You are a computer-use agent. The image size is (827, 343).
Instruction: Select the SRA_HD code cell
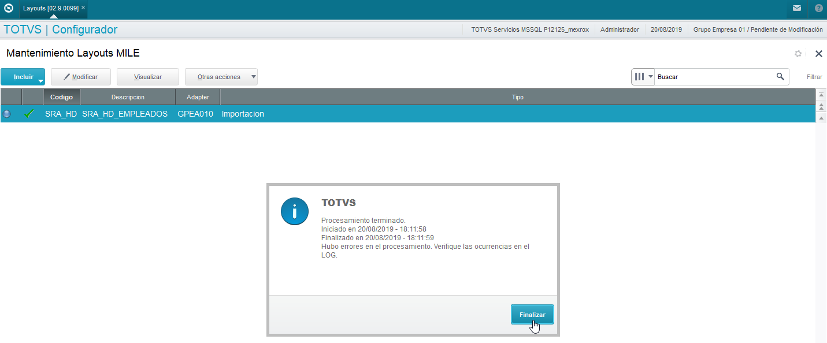[x=61, y=114]
